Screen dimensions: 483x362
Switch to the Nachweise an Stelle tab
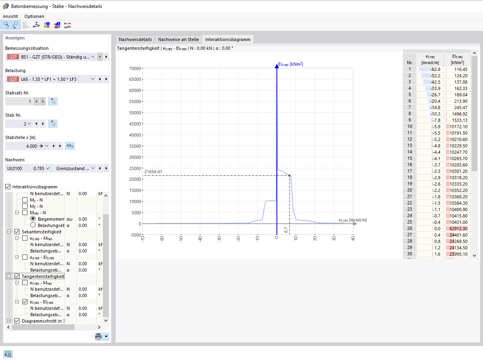[179, 39]
